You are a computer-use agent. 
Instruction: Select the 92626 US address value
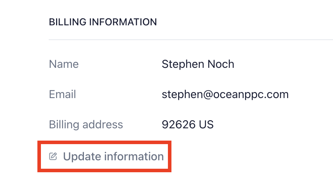pos(188,124)
